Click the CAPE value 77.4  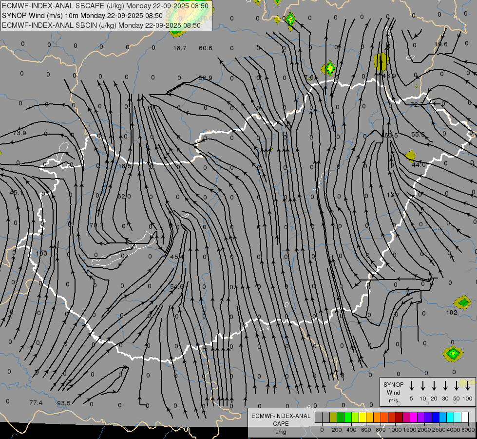pos(36,403)
